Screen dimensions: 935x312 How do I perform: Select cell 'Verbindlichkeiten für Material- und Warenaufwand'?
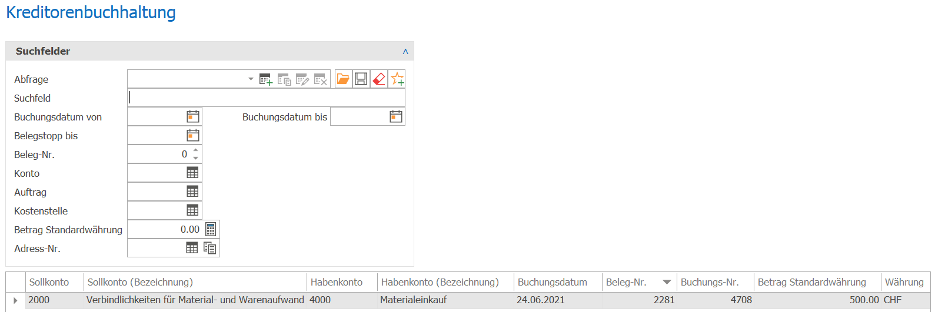pyautogui.click(x=195, y=300)
